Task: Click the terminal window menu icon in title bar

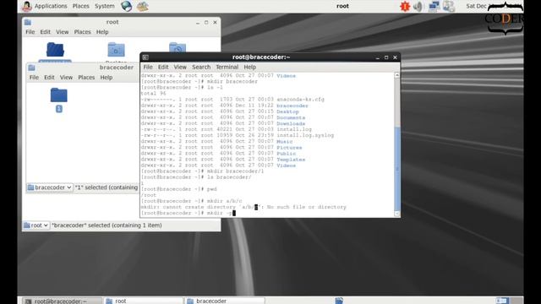Action: [x=145, y=57]
